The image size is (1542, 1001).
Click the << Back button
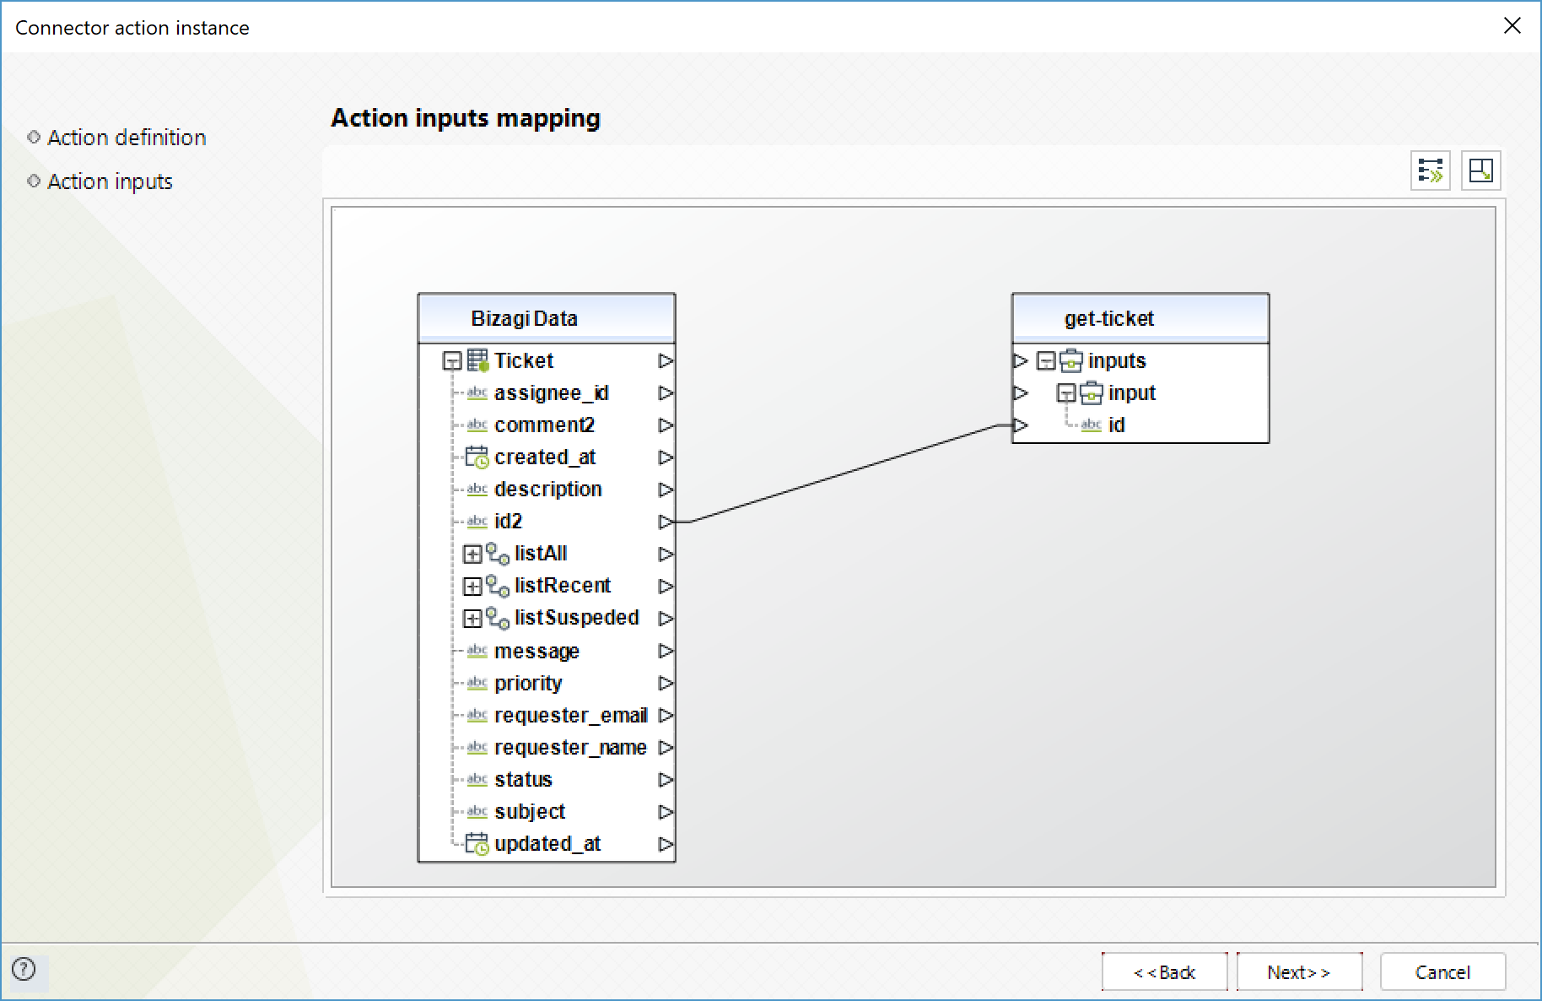tap(1164, 972)
